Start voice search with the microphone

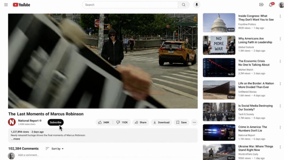pos(196,5)
